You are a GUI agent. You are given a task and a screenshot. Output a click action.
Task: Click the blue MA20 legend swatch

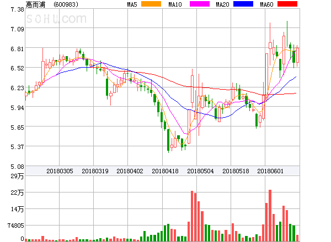(243, 4)
